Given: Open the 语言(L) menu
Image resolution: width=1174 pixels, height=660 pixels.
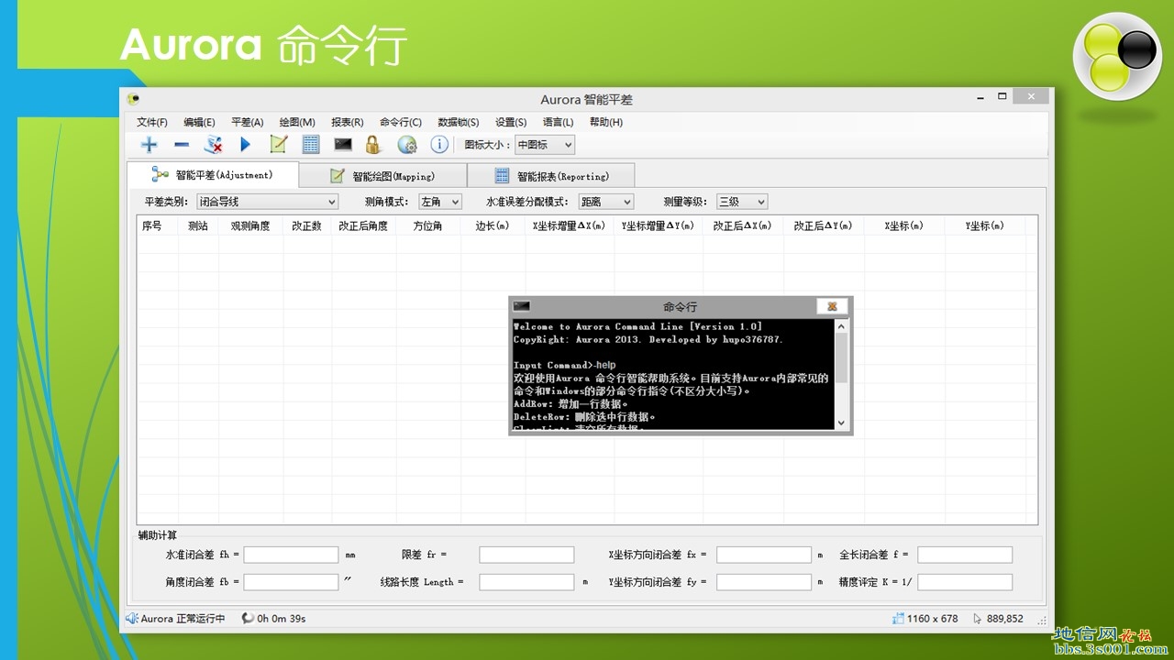Looking at the screenshot, I should point(558,122).
